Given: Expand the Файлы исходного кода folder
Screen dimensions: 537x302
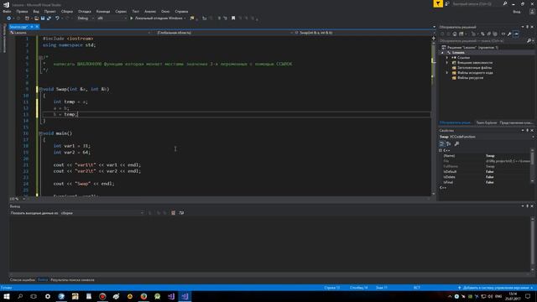Looking at the screenshot, I should (447, 73).
